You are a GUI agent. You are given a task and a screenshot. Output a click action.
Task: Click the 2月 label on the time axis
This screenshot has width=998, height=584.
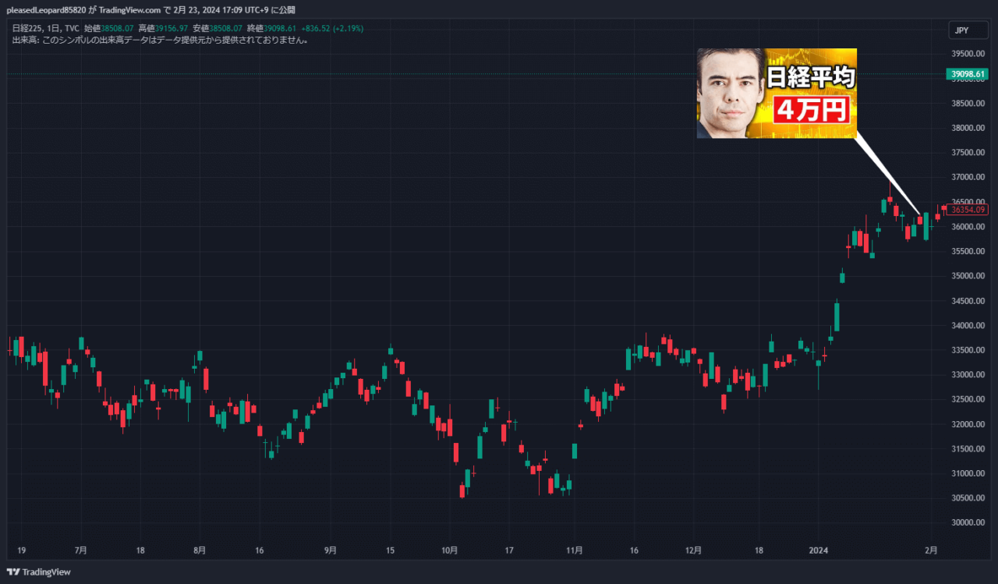click(x=932, y=550)
